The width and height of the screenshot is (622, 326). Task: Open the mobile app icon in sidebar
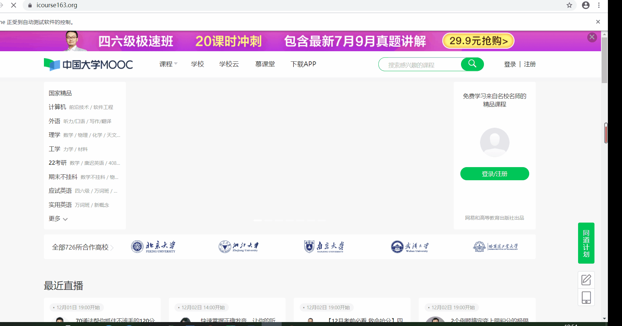pyautogui.click(x=586, y=297)
